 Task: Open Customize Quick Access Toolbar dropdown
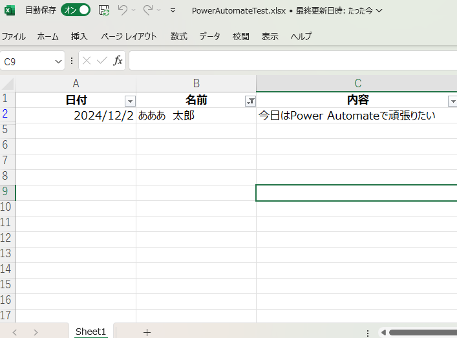tap(173, 10)
